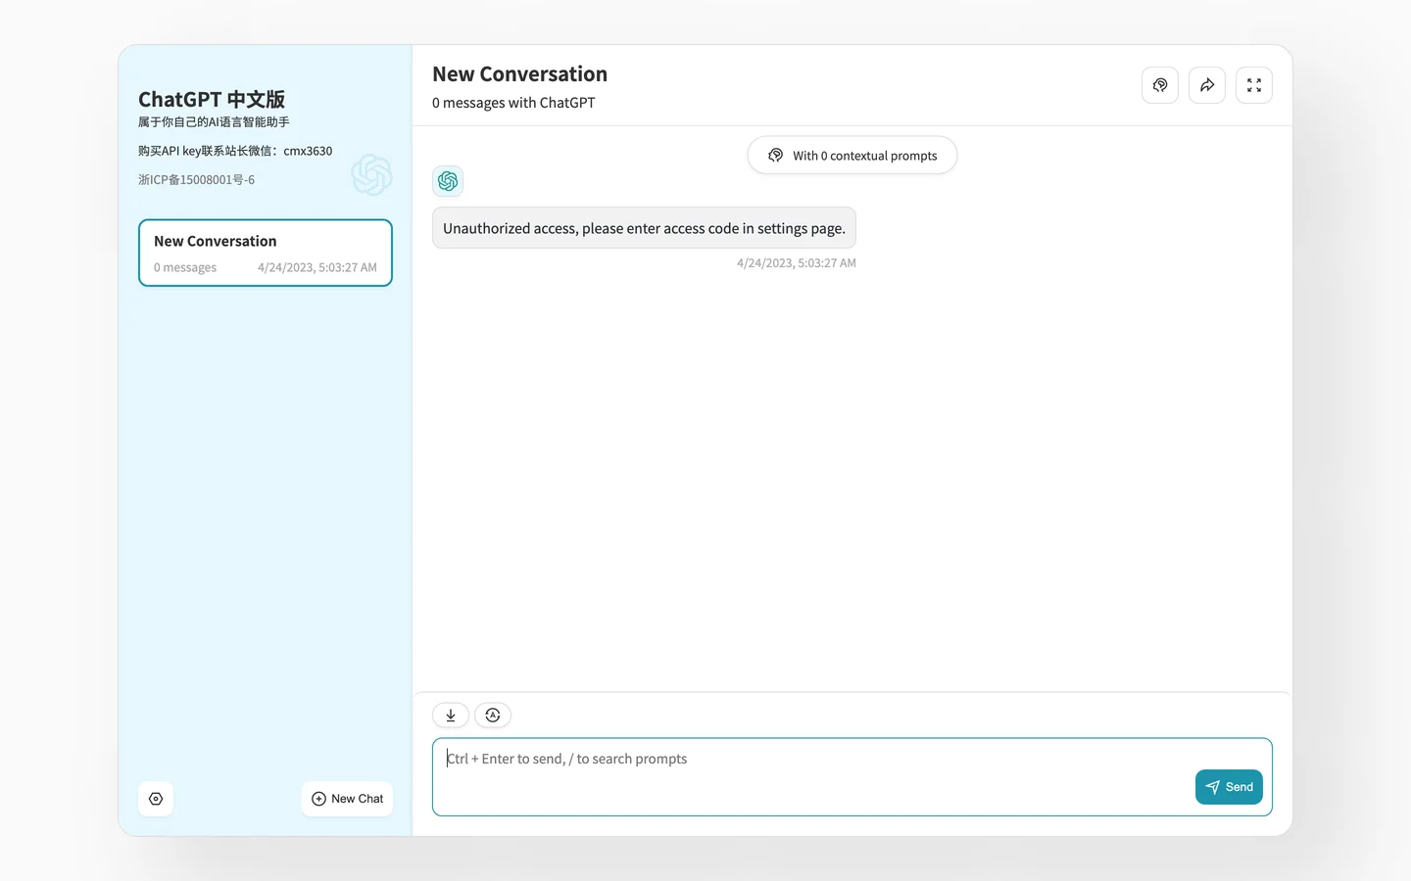The width and height of the screenshot is (1411, 881).
Task: Click the unauthorized access message bubble
Action: tap(644, 228)
